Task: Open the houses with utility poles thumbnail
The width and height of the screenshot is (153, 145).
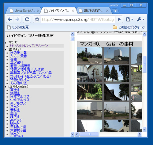Action: 117,110
